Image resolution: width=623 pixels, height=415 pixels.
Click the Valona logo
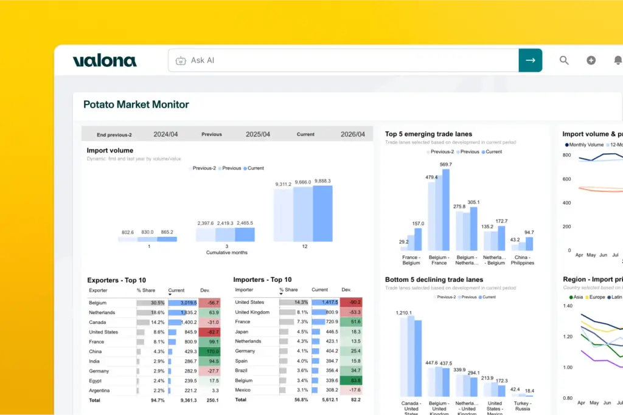tap(105, 61)
